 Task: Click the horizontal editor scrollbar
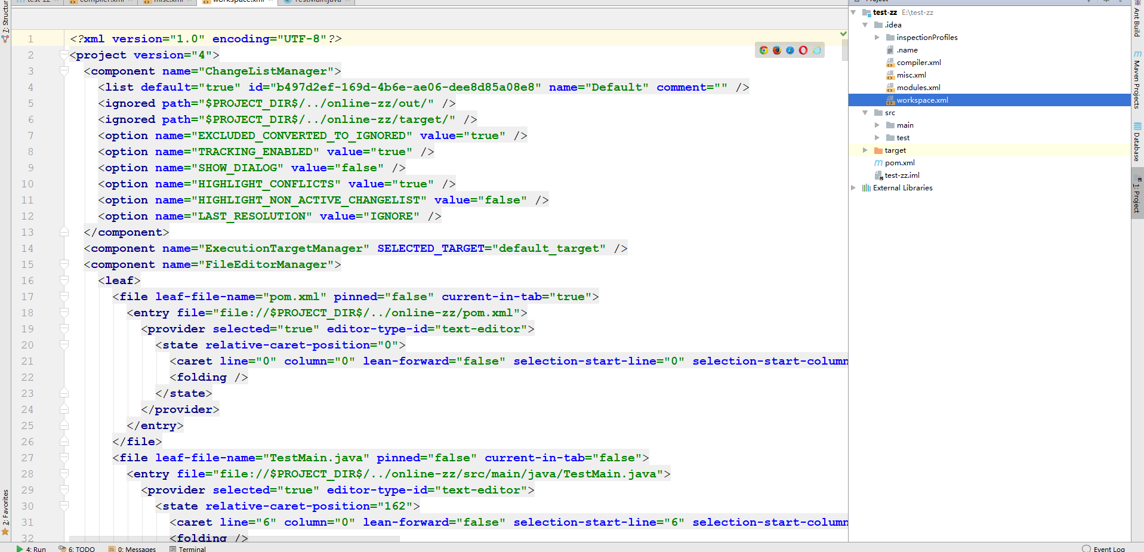point(234,539)
